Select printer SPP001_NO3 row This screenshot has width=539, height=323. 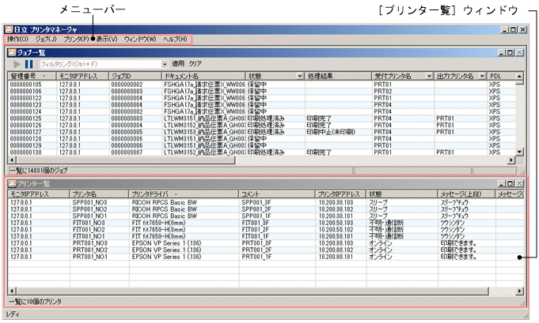coord(266,203)
